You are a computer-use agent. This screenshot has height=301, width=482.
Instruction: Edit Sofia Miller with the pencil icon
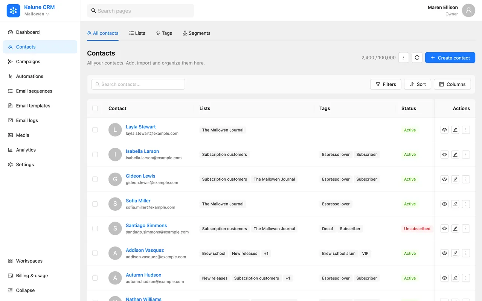(455, 204)
